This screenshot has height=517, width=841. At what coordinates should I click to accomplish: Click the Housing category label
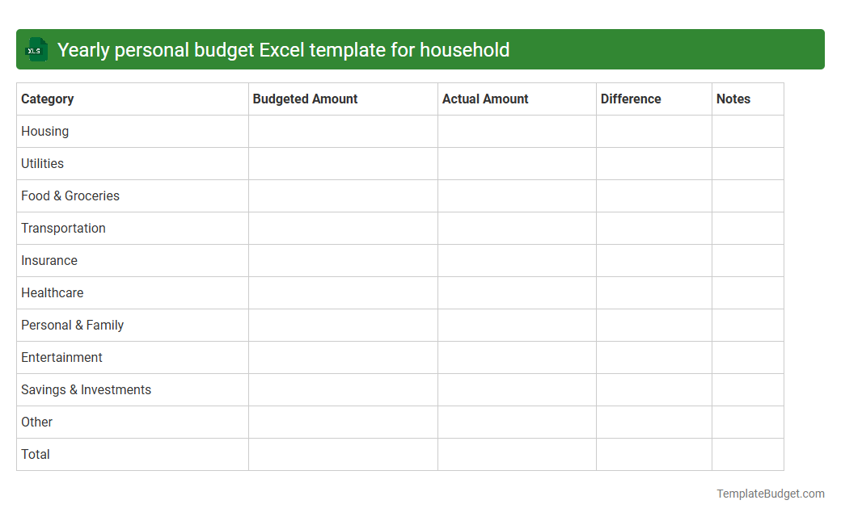44,131
